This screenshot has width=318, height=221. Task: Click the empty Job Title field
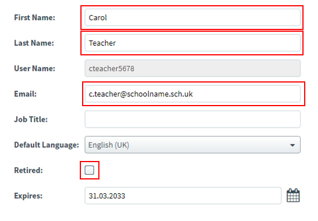coord(193,119)
